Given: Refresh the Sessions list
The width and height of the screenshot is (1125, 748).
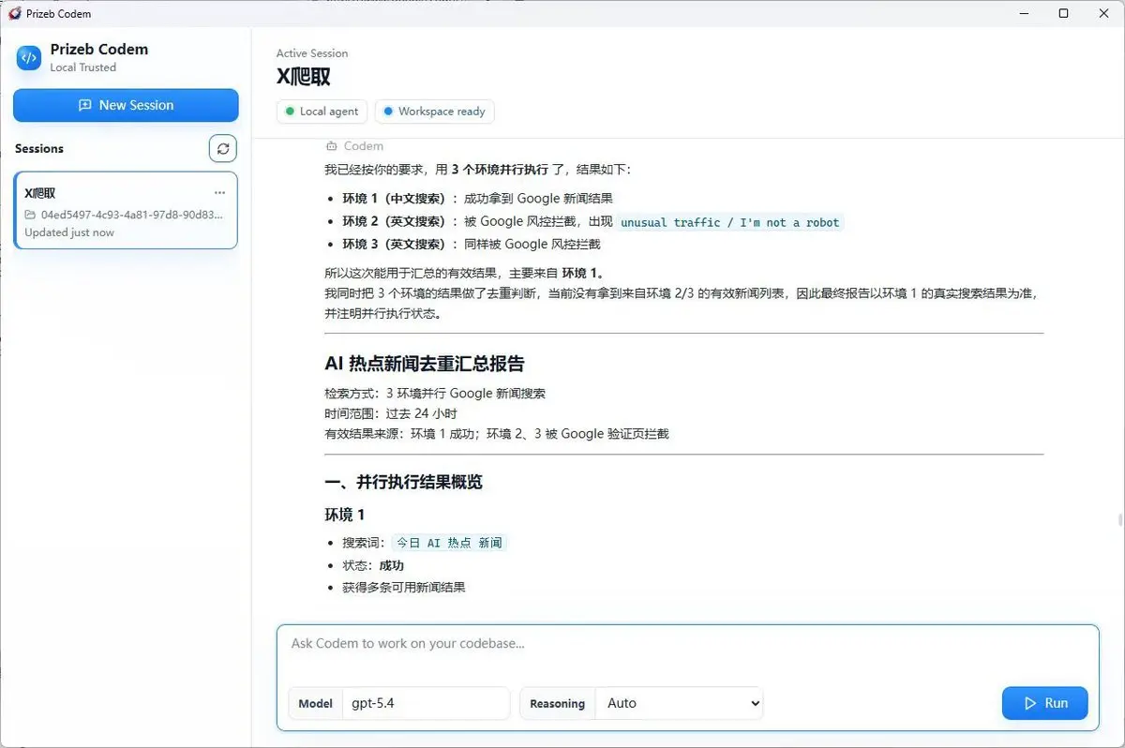Looking at the screenshot, I should (222, 148).
